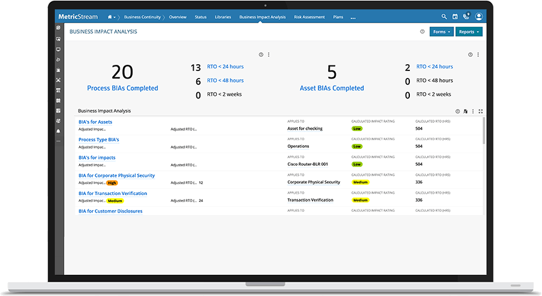542x296 pixels.
Task: Open the search magnifier in the header
Action: click(x=444, y=17)
